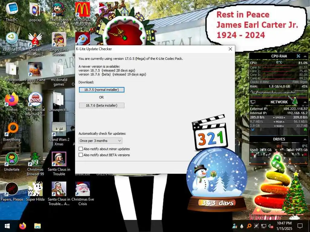Open Island Wars 2 Xmas
310x232 pixels.
[x=59, y=134]
